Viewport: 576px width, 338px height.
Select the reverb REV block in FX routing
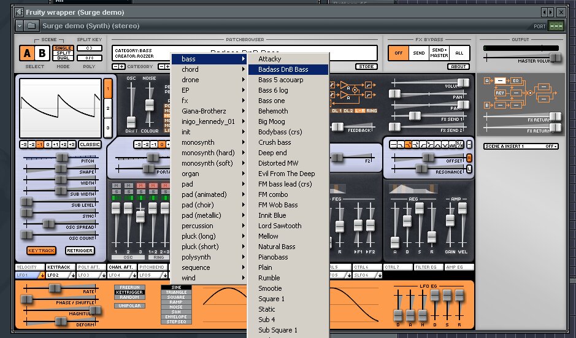[x=499, y=93]
